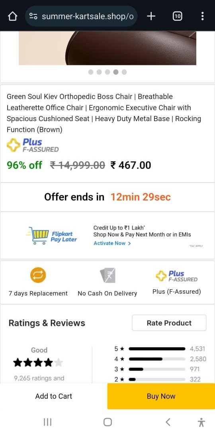Select the last image carousel dot
This screenshot has height=434, width=215.
click(124, 72)
